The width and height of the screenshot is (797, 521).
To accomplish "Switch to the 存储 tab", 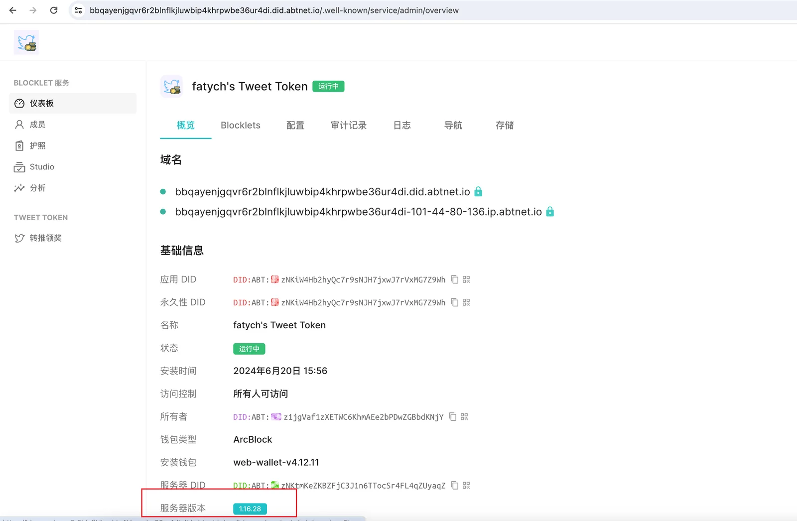I will 505,126.
